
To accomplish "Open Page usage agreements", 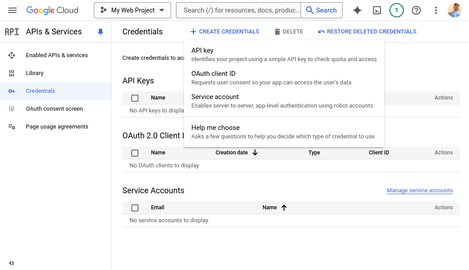I will 57,127.
